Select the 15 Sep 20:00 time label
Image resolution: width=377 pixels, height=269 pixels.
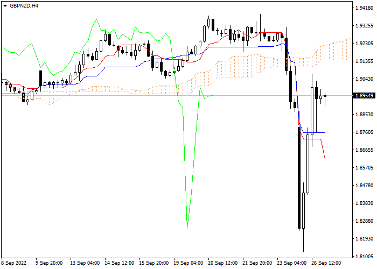pyautogui.click(x=154, y=263)
